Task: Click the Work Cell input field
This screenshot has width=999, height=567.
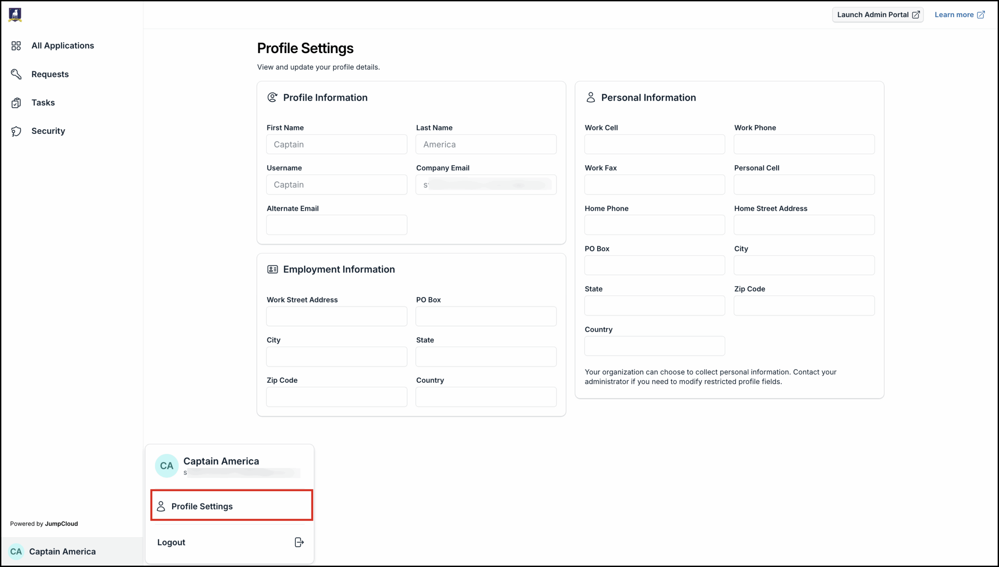Action: (x=654, y=144)
